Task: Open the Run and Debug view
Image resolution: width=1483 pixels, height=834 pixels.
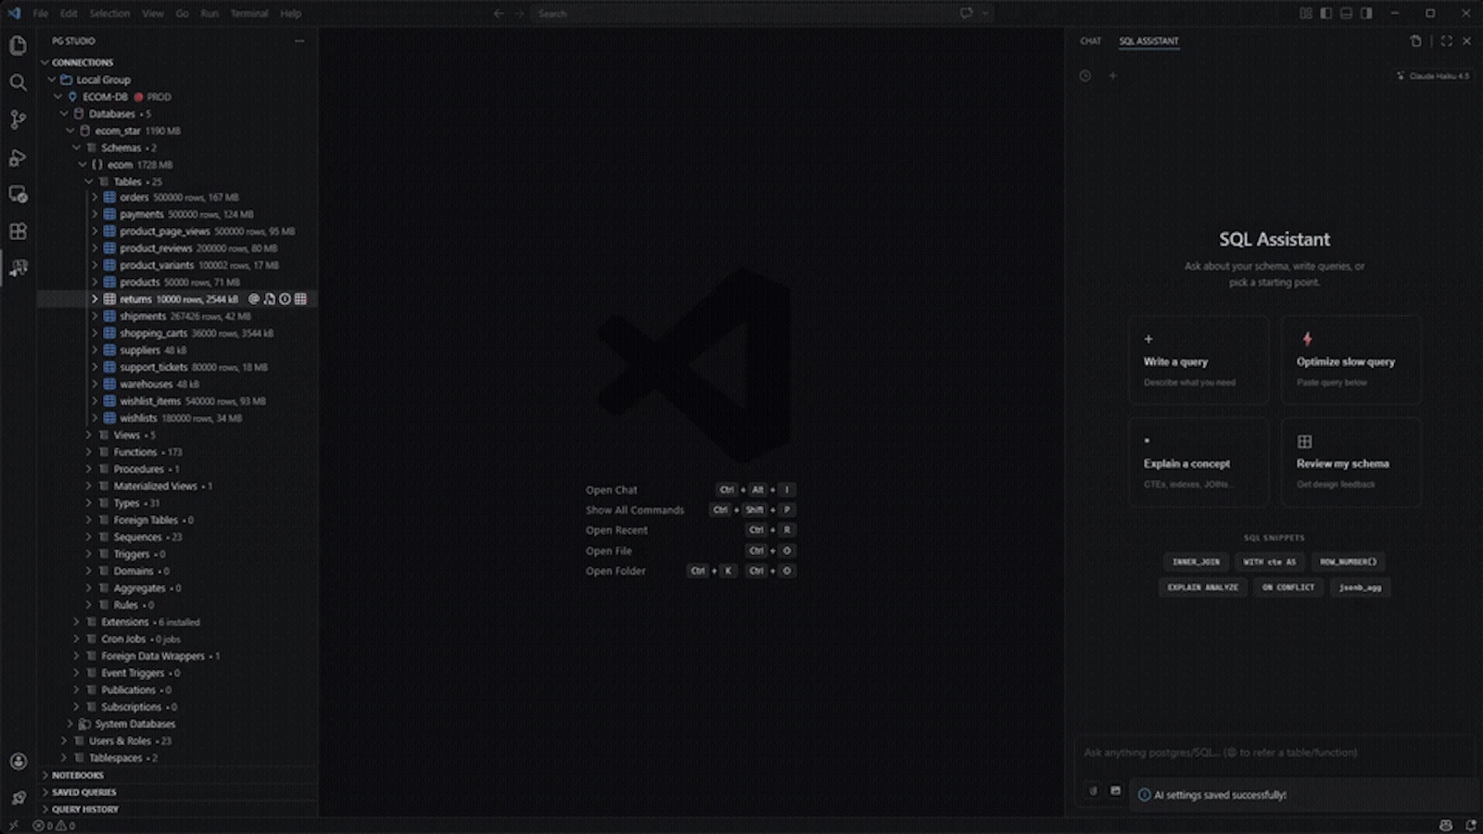Action: click(x=18, y=158)
